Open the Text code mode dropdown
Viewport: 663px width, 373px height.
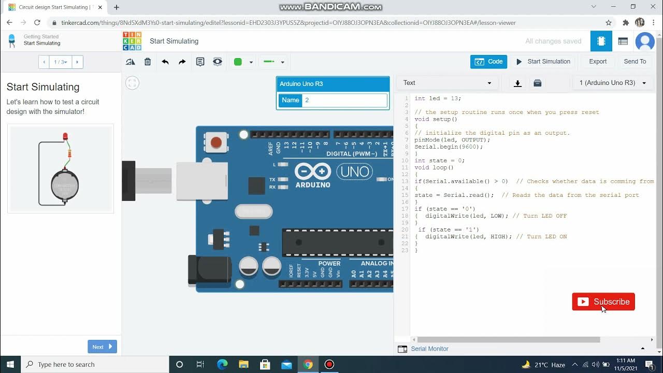point(448,83)
